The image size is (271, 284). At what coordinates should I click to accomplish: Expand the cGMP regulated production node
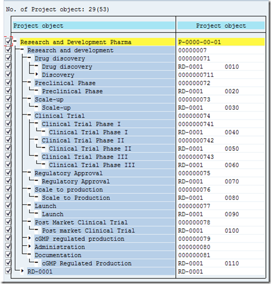pos(30,238)
